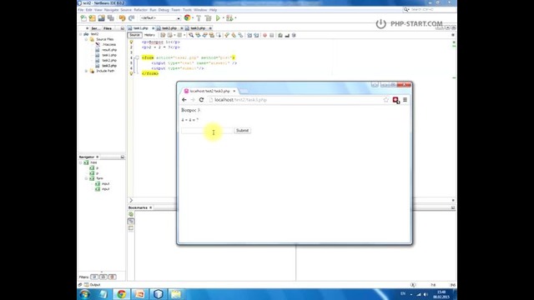The image size is (534, 300).
Task: Click the NetBeans Search field at top right
Action: point(430,9)
